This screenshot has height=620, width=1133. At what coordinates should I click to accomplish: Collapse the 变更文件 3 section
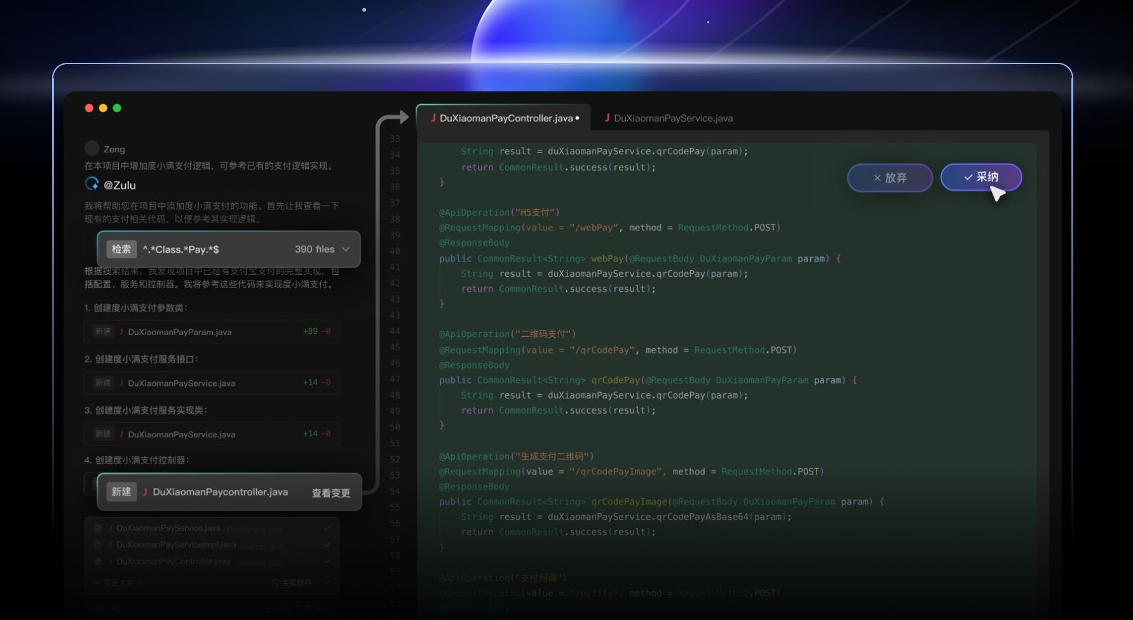point(97,583)
